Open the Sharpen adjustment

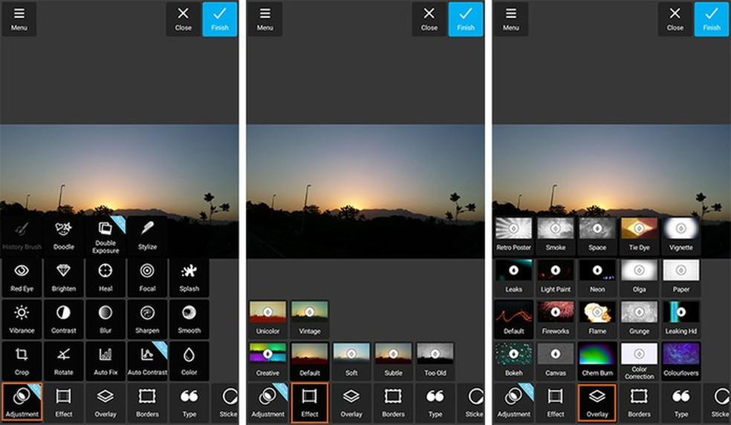[147, 320]
